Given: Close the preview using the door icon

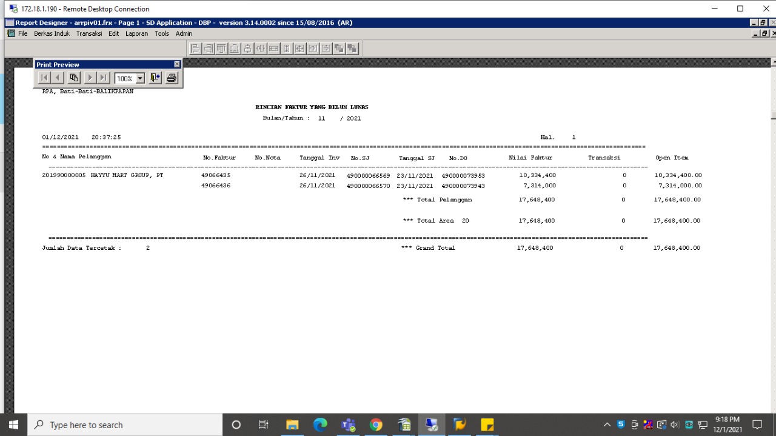Looking at the screenshot, I should point(155,78).
